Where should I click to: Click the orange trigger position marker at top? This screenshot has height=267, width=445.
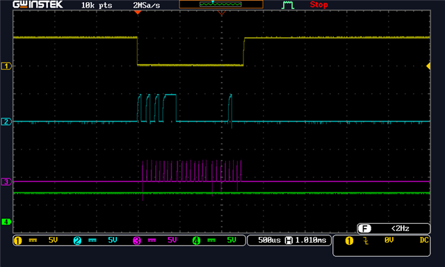click(138, 13)
